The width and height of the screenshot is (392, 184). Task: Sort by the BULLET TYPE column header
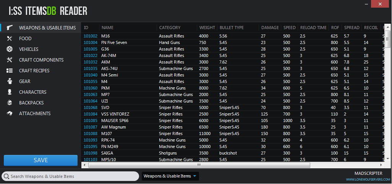coord(232,28)
